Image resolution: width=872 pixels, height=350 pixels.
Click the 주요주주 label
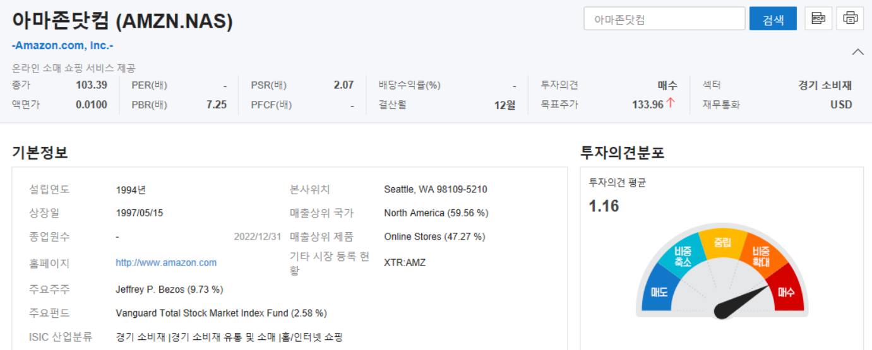pyautogui.click(x=49, y=289)
